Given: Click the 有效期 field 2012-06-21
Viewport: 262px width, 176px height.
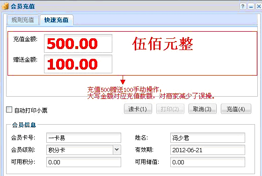Looking at the screenshot, I should point(208,150).
